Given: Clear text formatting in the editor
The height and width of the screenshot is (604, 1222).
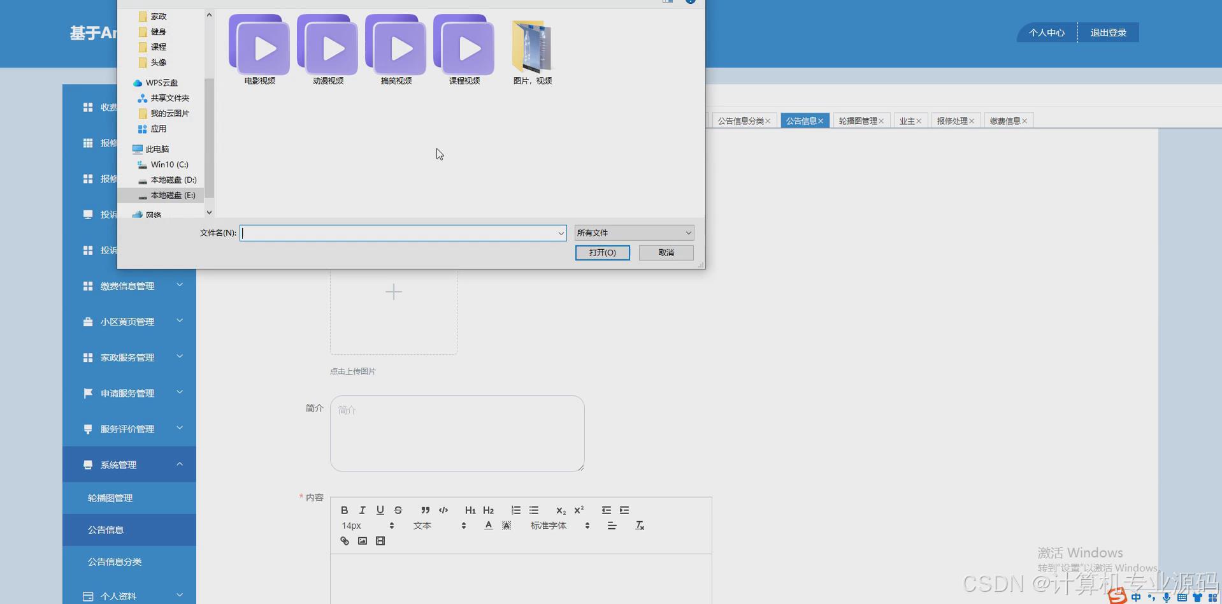Looking at the screenshot, I should coord(640,526).
